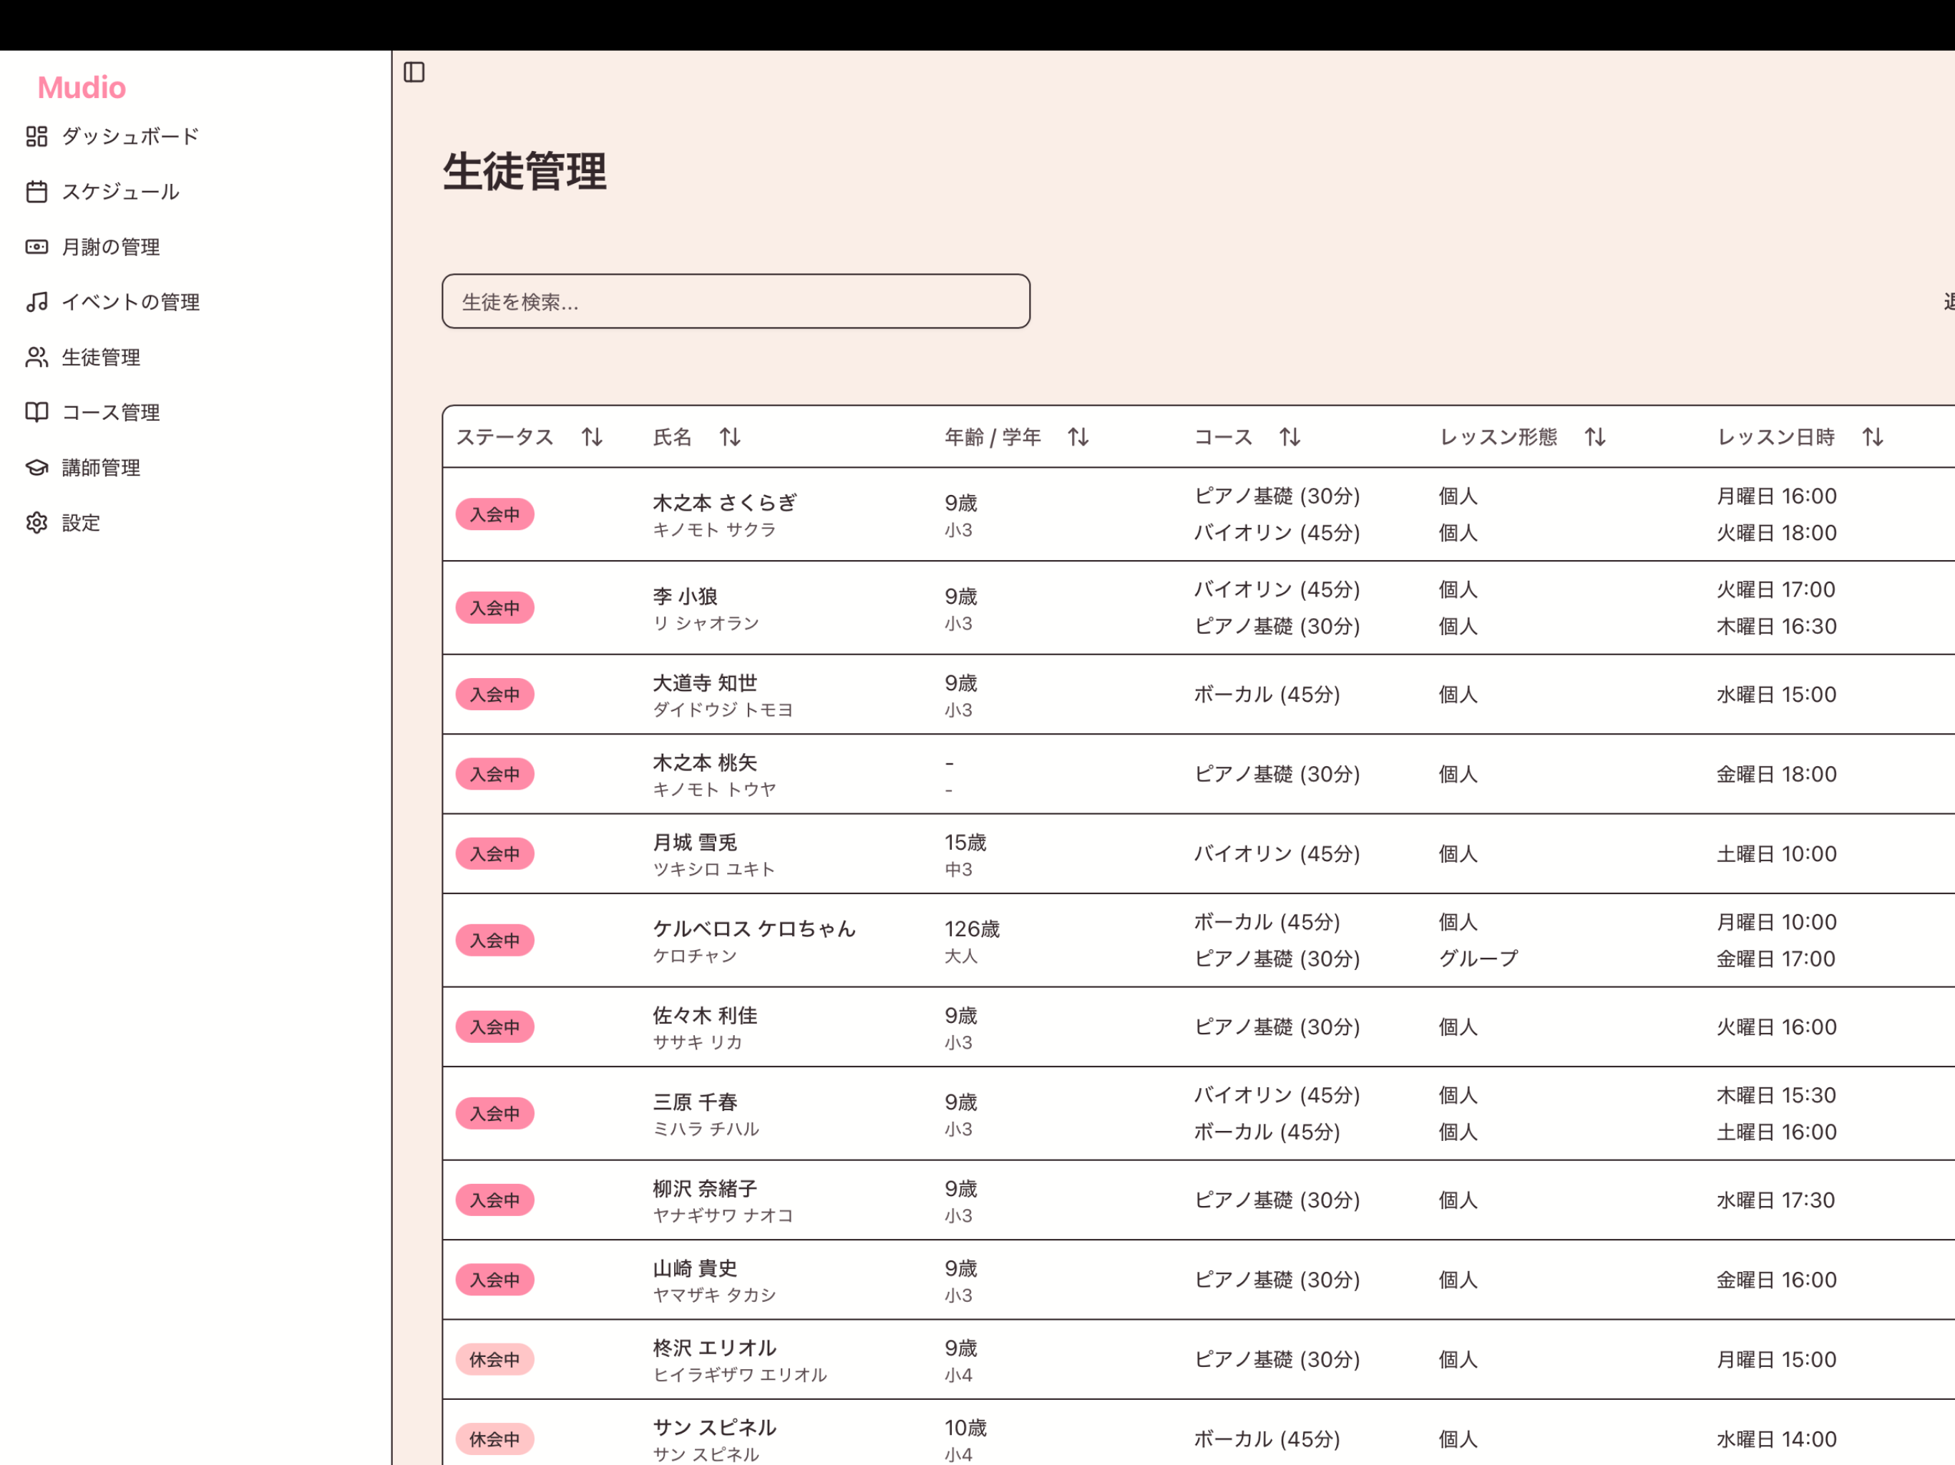Viewport: 1955px width, 1465px height.
Task: Click 木曜日 15:30 lesson time
Action: click(x=1777, y=1094)
